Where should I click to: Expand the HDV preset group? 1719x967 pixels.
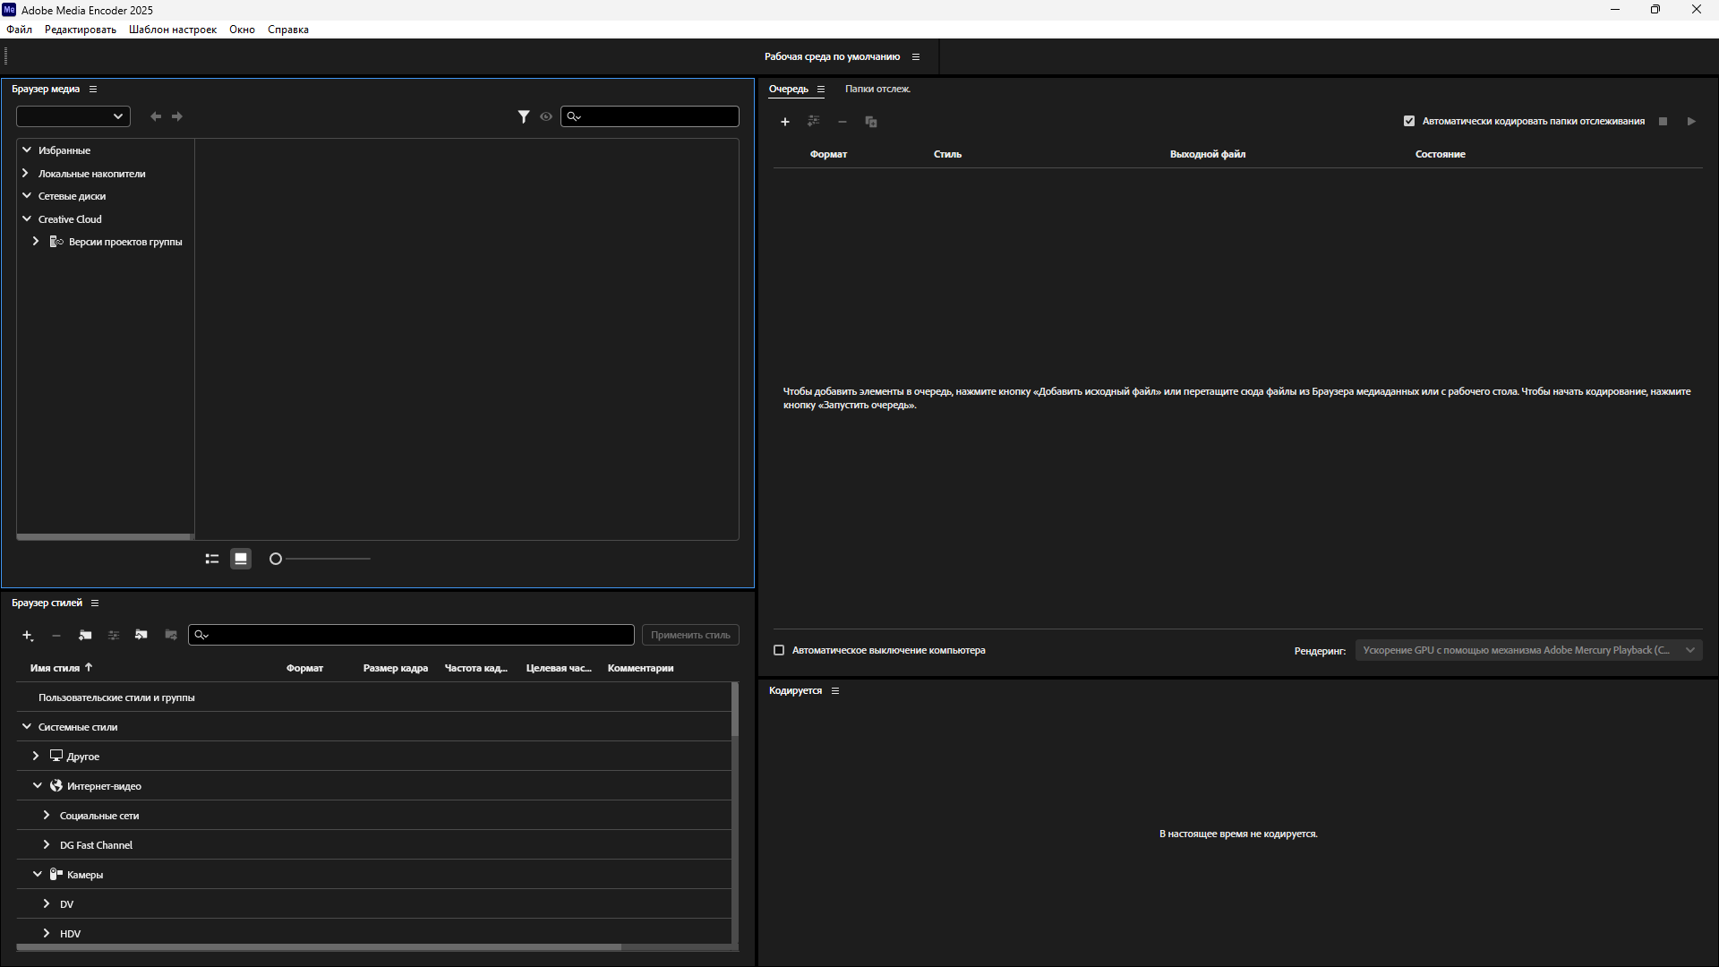coord(47,934)
